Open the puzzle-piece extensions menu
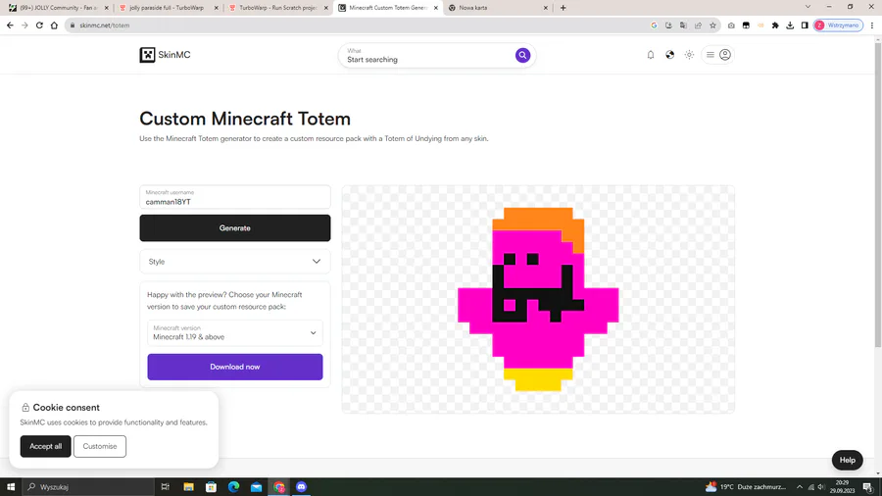 pyautogui.click(x=775, y=25)
